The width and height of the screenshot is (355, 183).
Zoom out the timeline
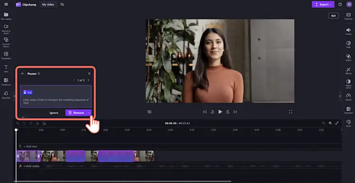(x=324, y=123)
